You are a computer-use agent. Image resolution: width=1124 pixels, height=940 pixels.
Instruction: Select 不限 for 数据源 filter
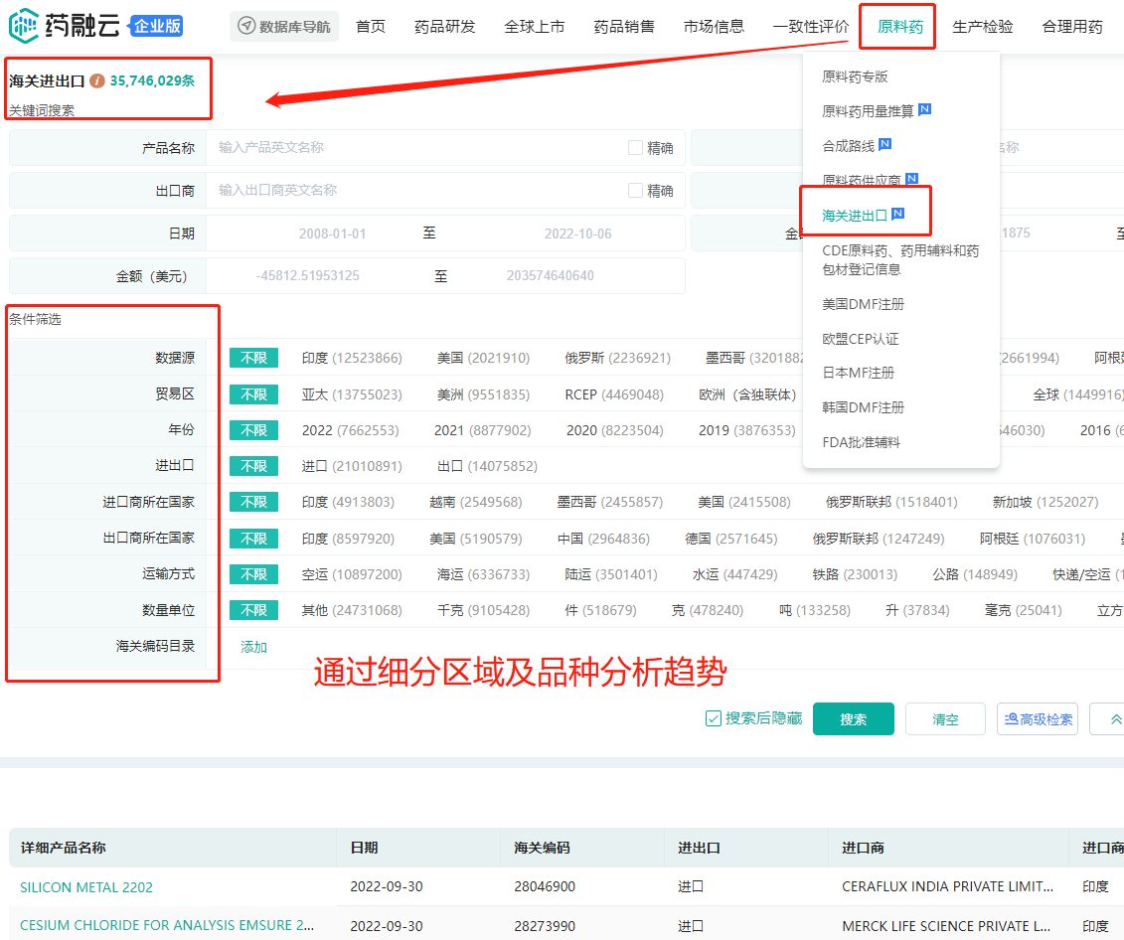(253, 358)
